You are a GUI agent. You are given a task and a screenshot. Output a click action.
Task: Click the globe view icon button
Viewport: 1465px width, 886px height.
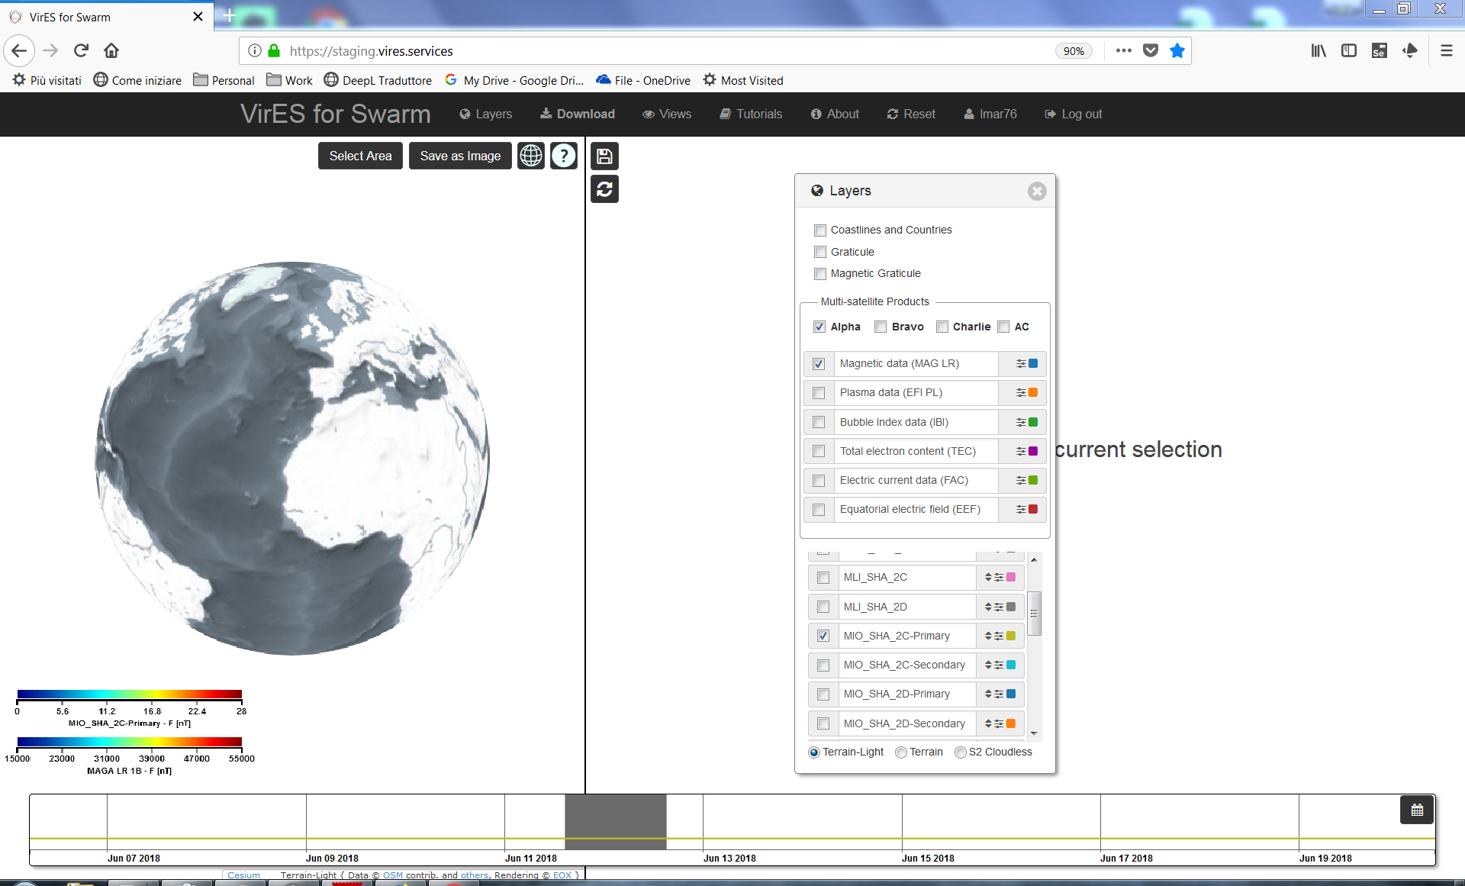(x=531, y=156)
